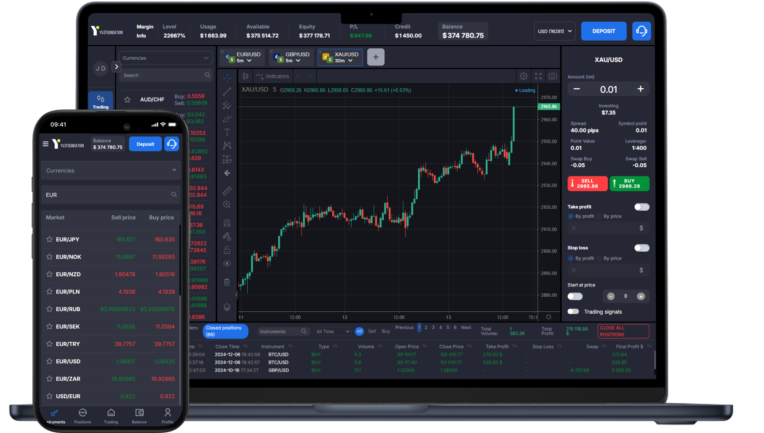This screenshot has height=433, width=764.
Task: Favorite AUD/CHF with the star icon
Action: [x=127, y=100]
